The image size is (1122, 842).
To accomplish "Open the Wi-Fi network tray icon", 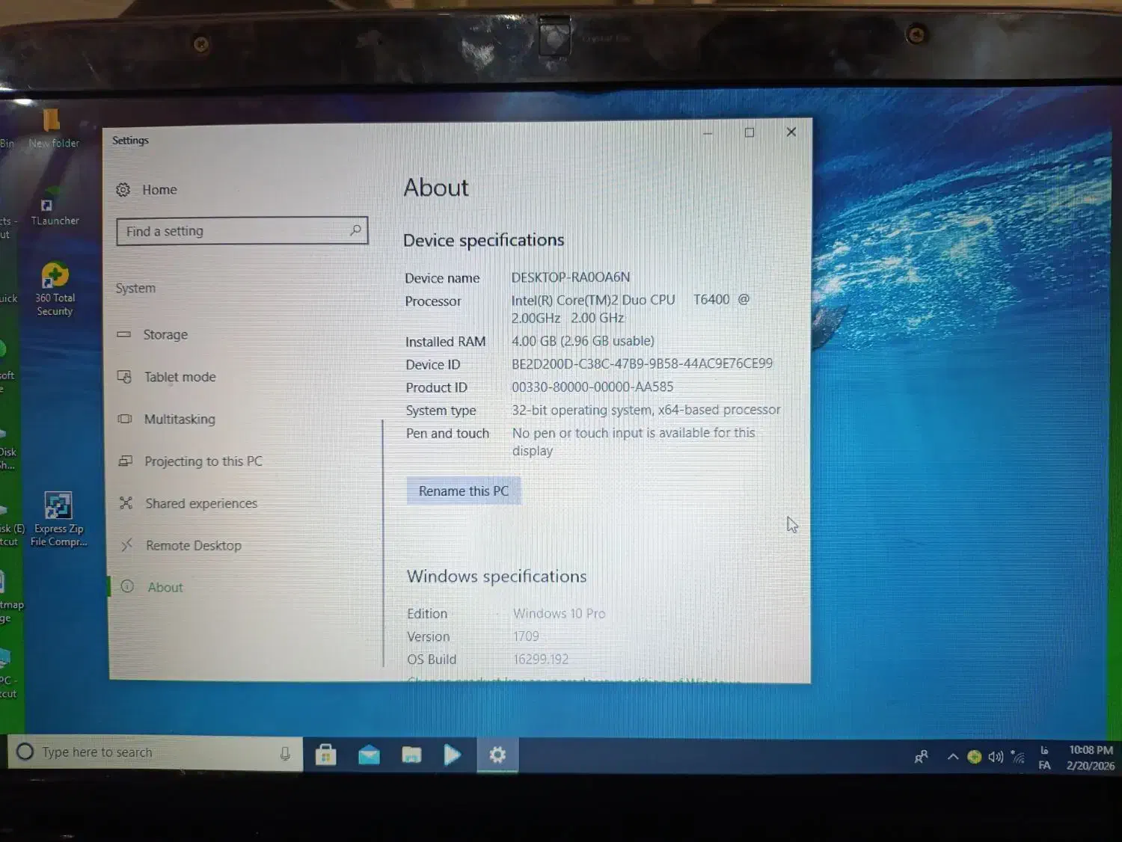I will (x=1017, y=757).
